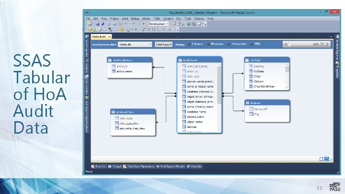
Task: Click the green grid icon beside Development
Action: (x=189, y=24)
